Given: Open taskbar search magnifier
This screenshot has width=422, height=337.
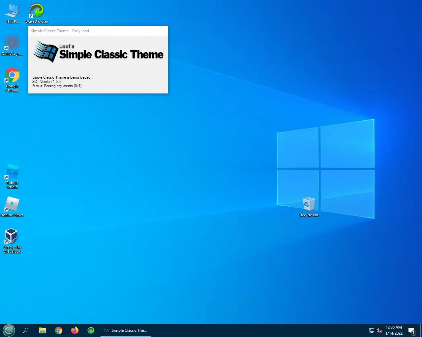Looking at the screenshot, I should 26,330.
